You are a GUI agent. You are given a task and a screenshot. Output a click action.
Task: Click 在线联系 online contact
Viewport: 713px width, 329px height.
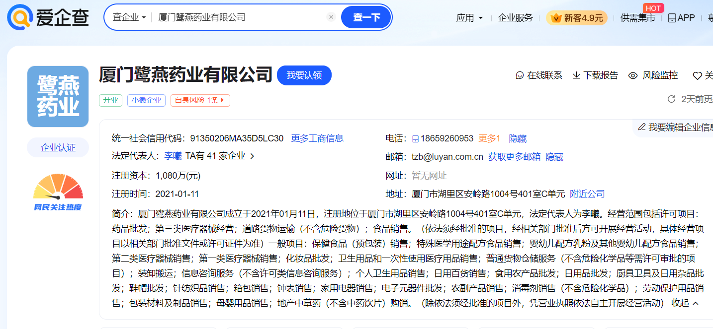pos(539,75)
